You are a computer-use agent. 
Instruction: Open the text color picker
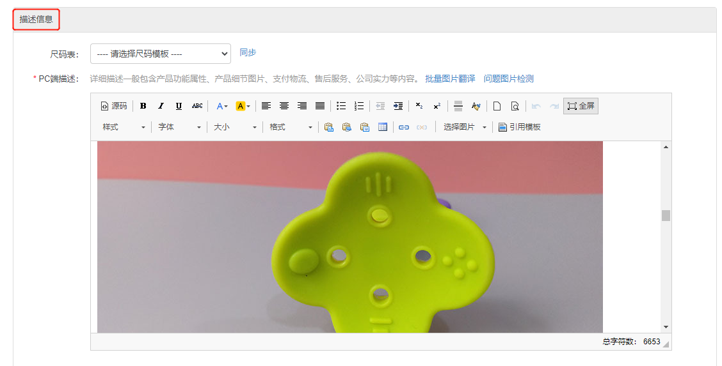(222, 106)
